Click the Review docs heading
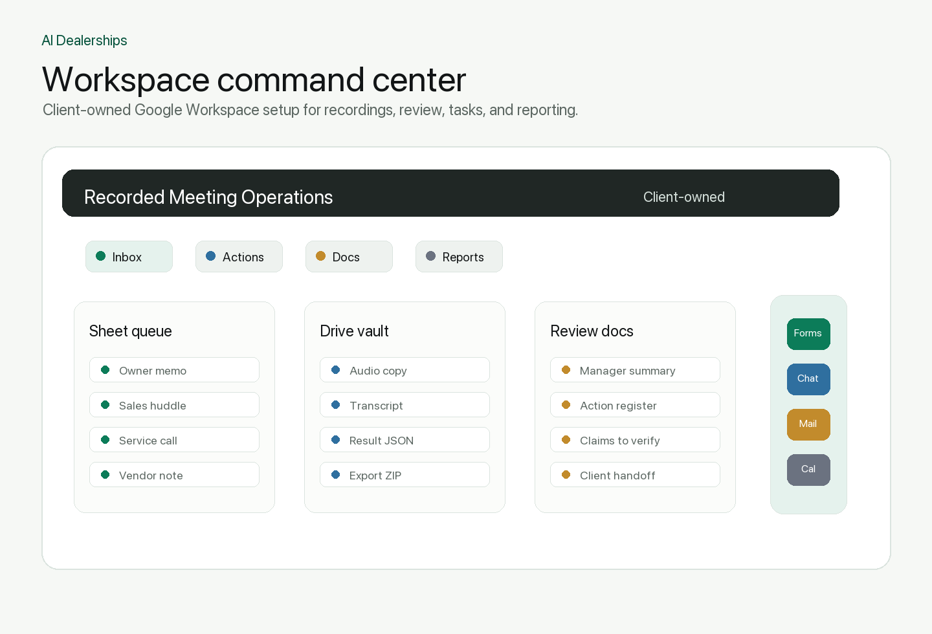Viewport: 932px width, 634px height. [592, 331]
